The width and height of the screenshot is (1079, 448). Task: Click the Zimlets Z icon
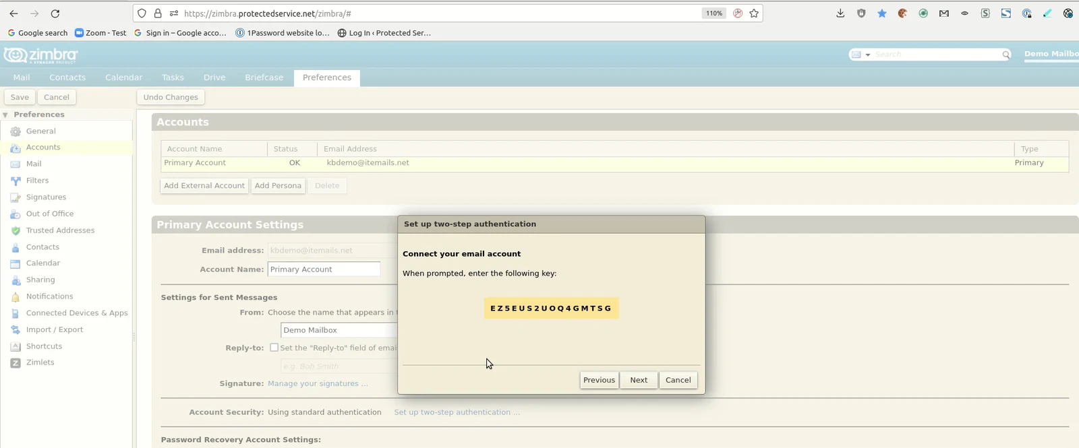point(16,362)
